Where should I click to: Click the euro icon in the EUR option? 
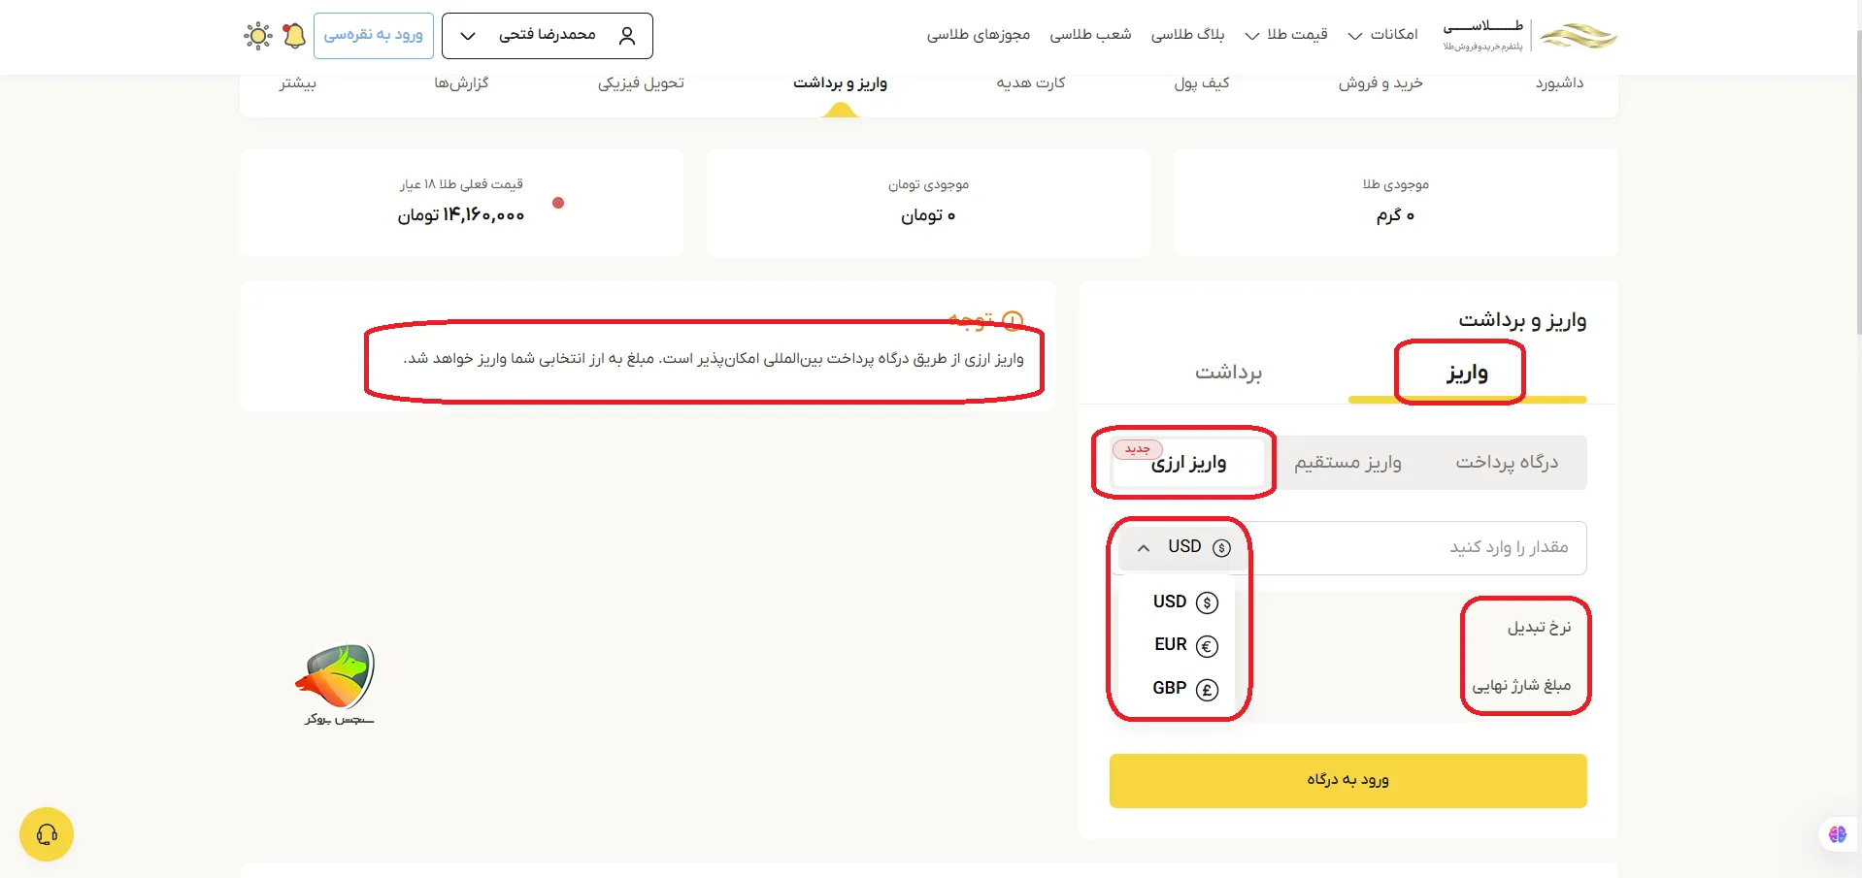tap(1206, 645)
